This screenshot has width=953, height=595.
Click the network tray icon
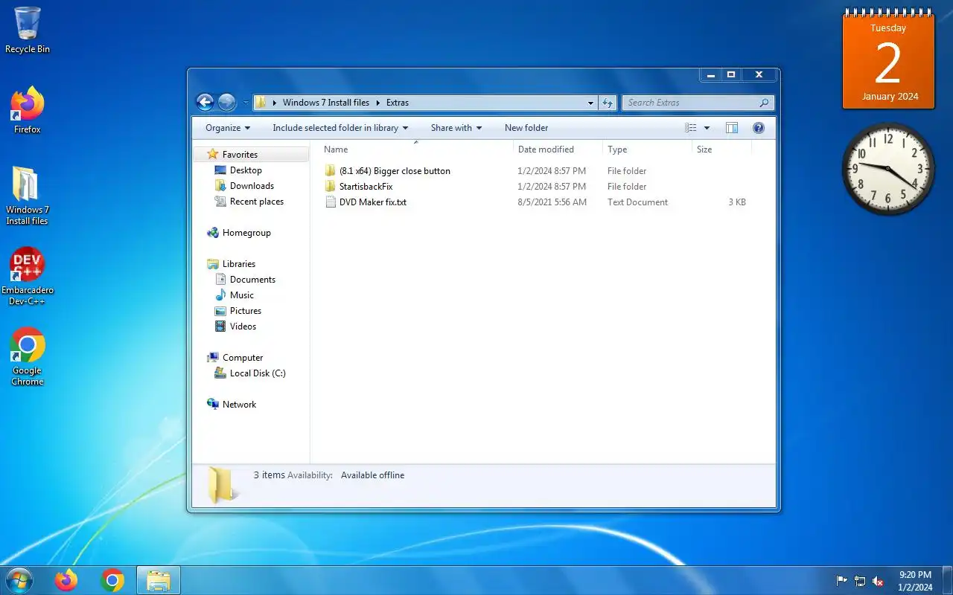pyautogui.click(x=860, y=581)
